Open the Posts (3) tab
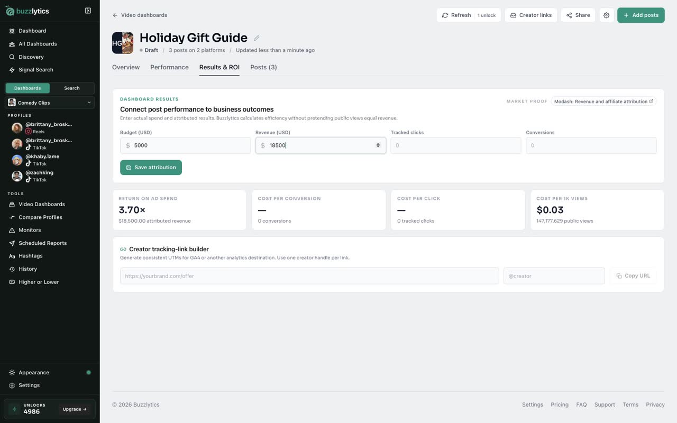This screenshot has height=423, width=677. 263,67
